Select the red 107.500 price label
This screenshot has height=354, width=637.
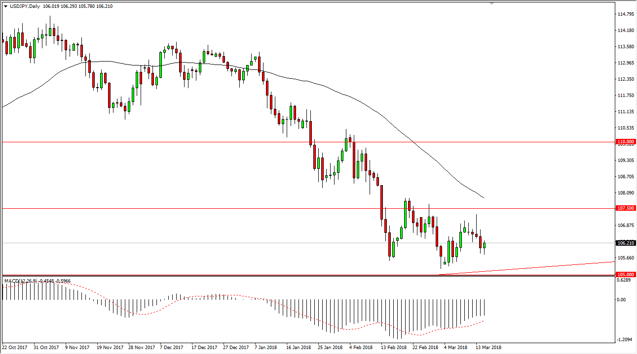tap(625, 208)
